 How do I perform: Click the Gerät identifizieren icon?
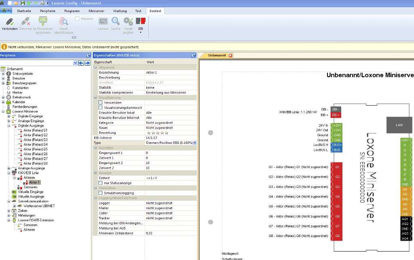[63, 21]
